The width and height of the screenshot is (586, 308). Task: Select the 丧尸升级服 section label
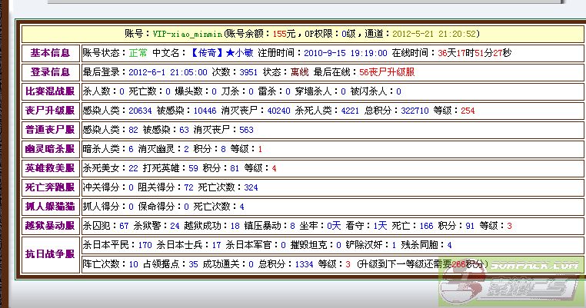49,111
